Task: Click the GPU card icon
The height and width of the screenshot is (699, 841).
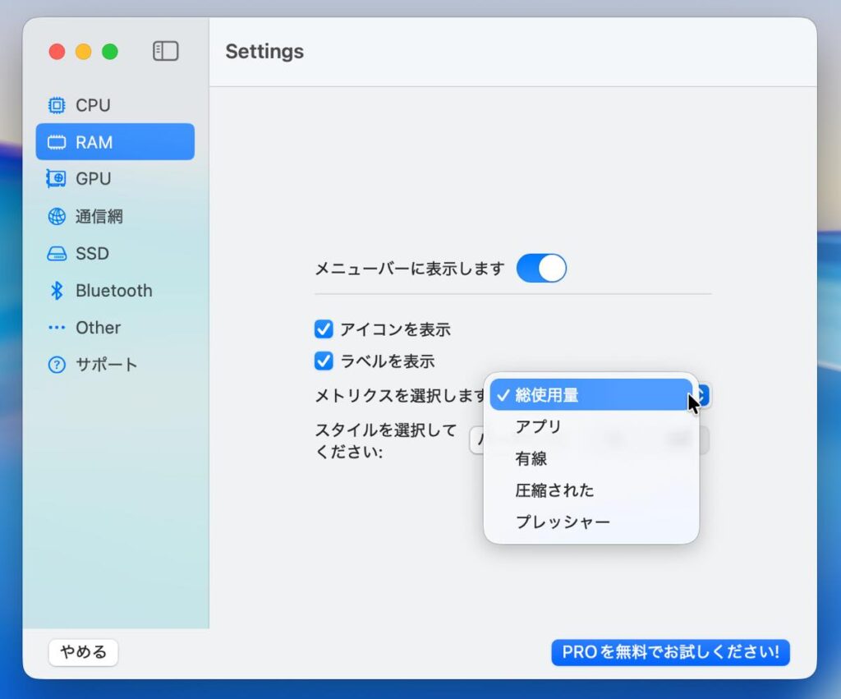Action: (x=57, y=179)
